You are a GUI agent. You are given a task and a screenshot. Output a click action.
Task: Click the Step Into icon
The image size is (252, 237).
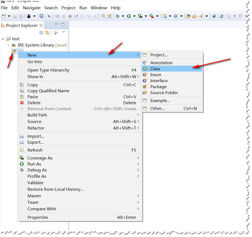click(82, 16)
